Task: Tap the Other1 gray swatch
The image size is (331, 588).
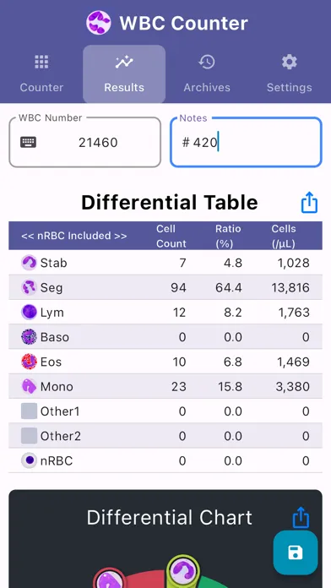Action: [29, 411]
